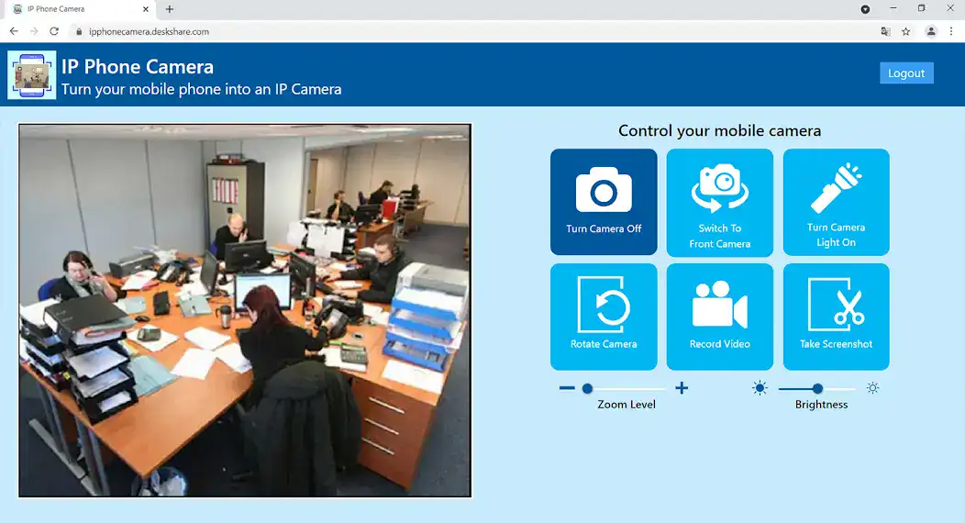The width and height of the screenshot is (965, 523).
Task: Open the translate page icon
Action: (x=885, y=31)
